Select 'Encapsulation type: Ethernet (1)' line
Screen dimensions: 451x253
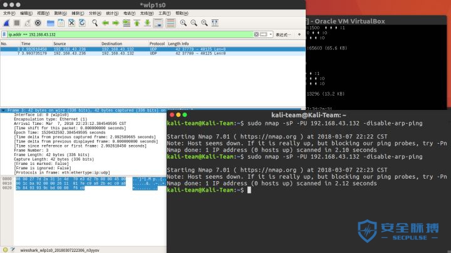(50, 119)
